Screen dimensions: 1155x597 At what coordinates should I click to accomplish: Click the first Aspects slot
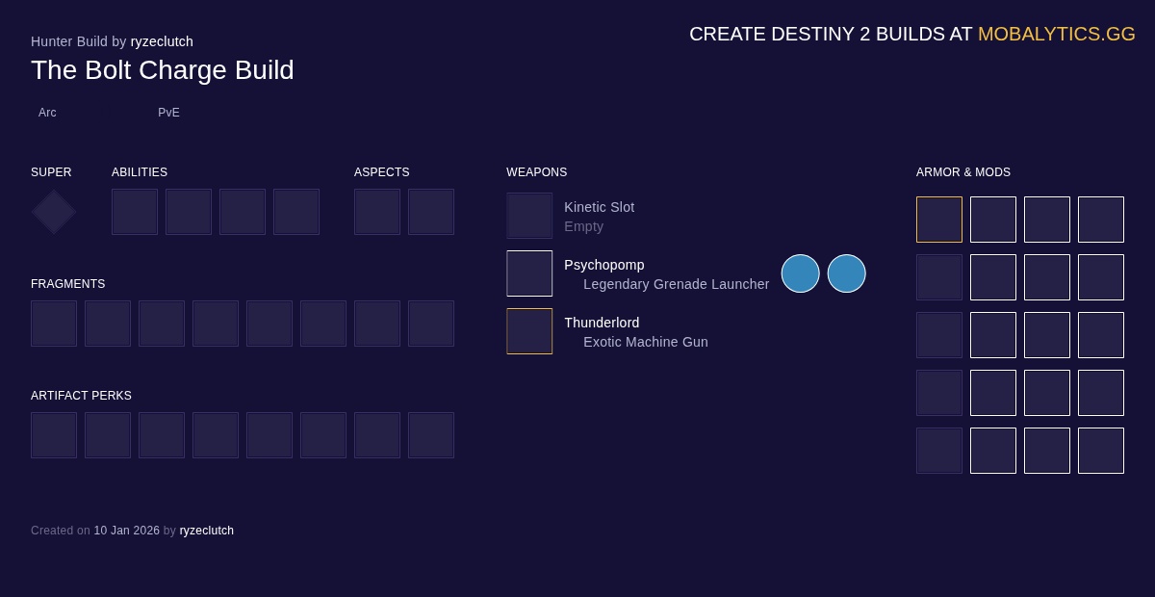coord(377,212)
